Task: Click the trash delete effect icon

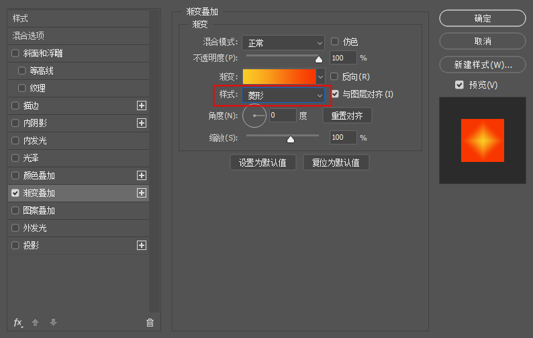Action: (150, 323)
